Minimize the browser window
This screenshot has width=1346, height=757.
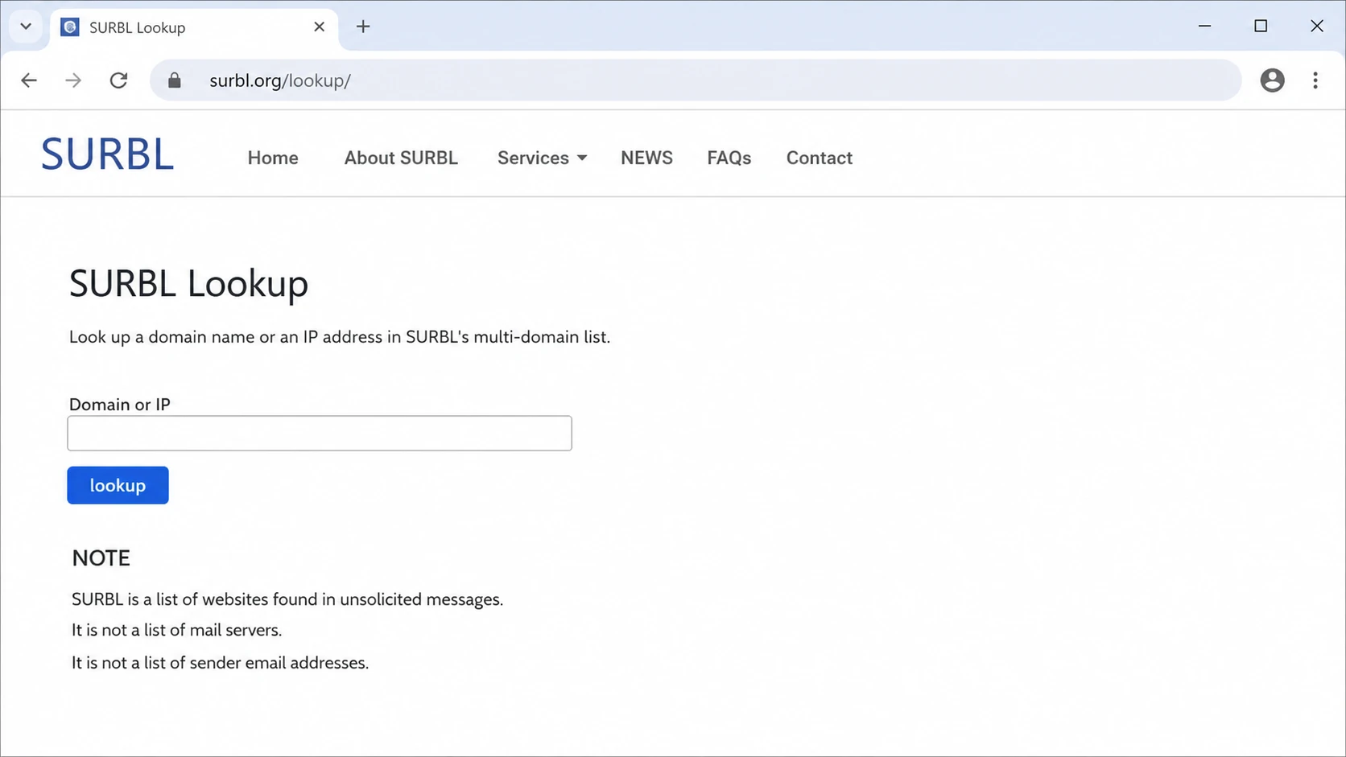[x=1204, y=27]
